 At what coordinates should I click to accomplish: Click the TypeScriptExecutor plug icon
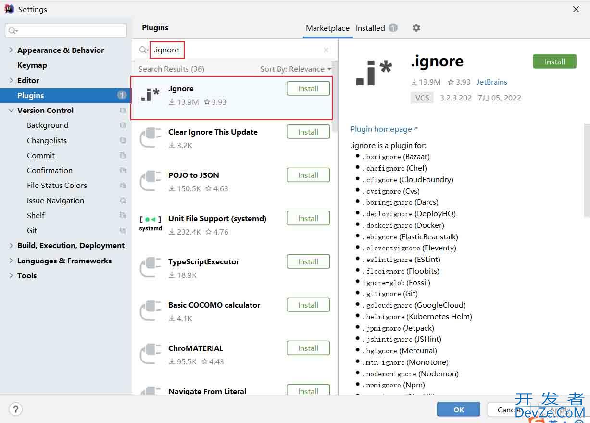[150, 268]
